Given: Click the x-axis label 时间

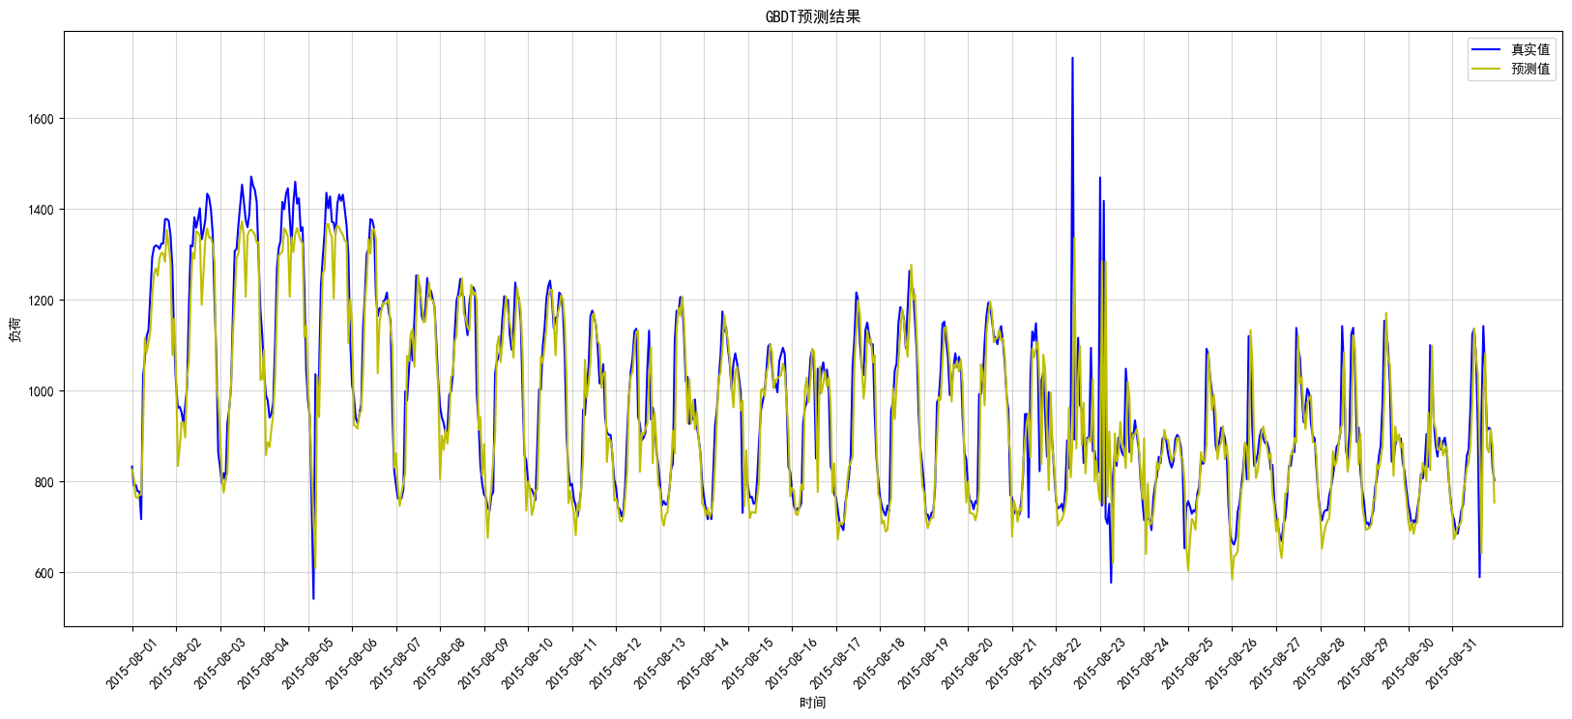Looking at the screenshot, I should [x=813, y=703].
